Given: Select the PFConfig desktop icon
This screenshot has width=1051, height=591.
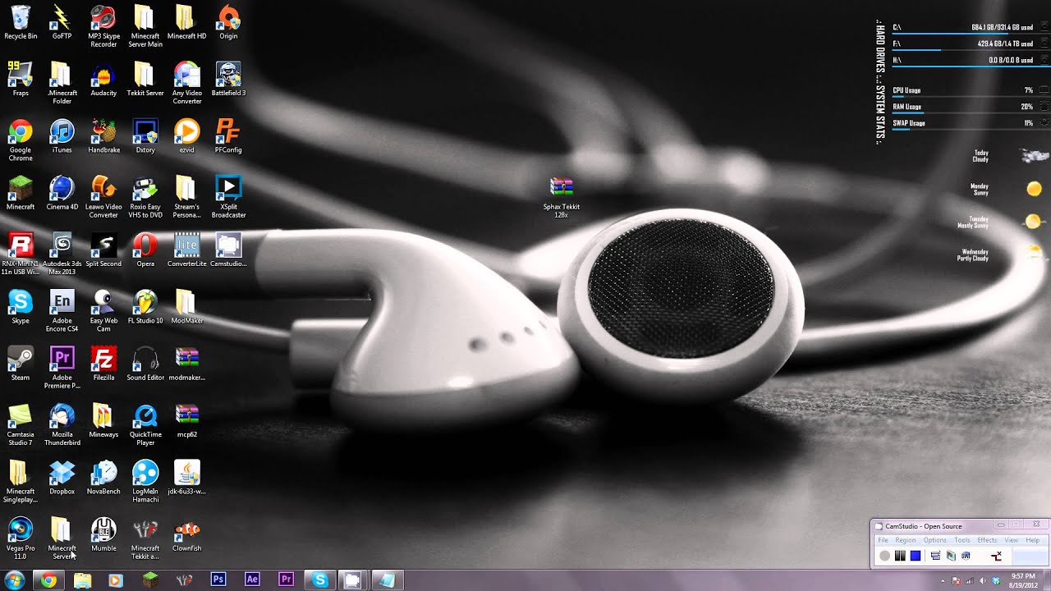Looking at the screenshot, I should point(228,136).
